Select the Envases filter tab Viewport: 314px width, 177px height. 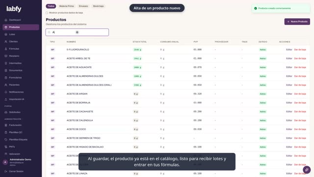(83, 6)
